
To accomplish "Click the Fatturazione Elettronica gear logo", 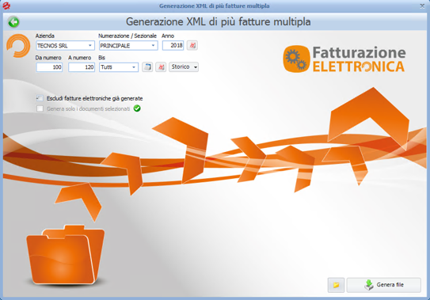I will (x=296, y=59).
